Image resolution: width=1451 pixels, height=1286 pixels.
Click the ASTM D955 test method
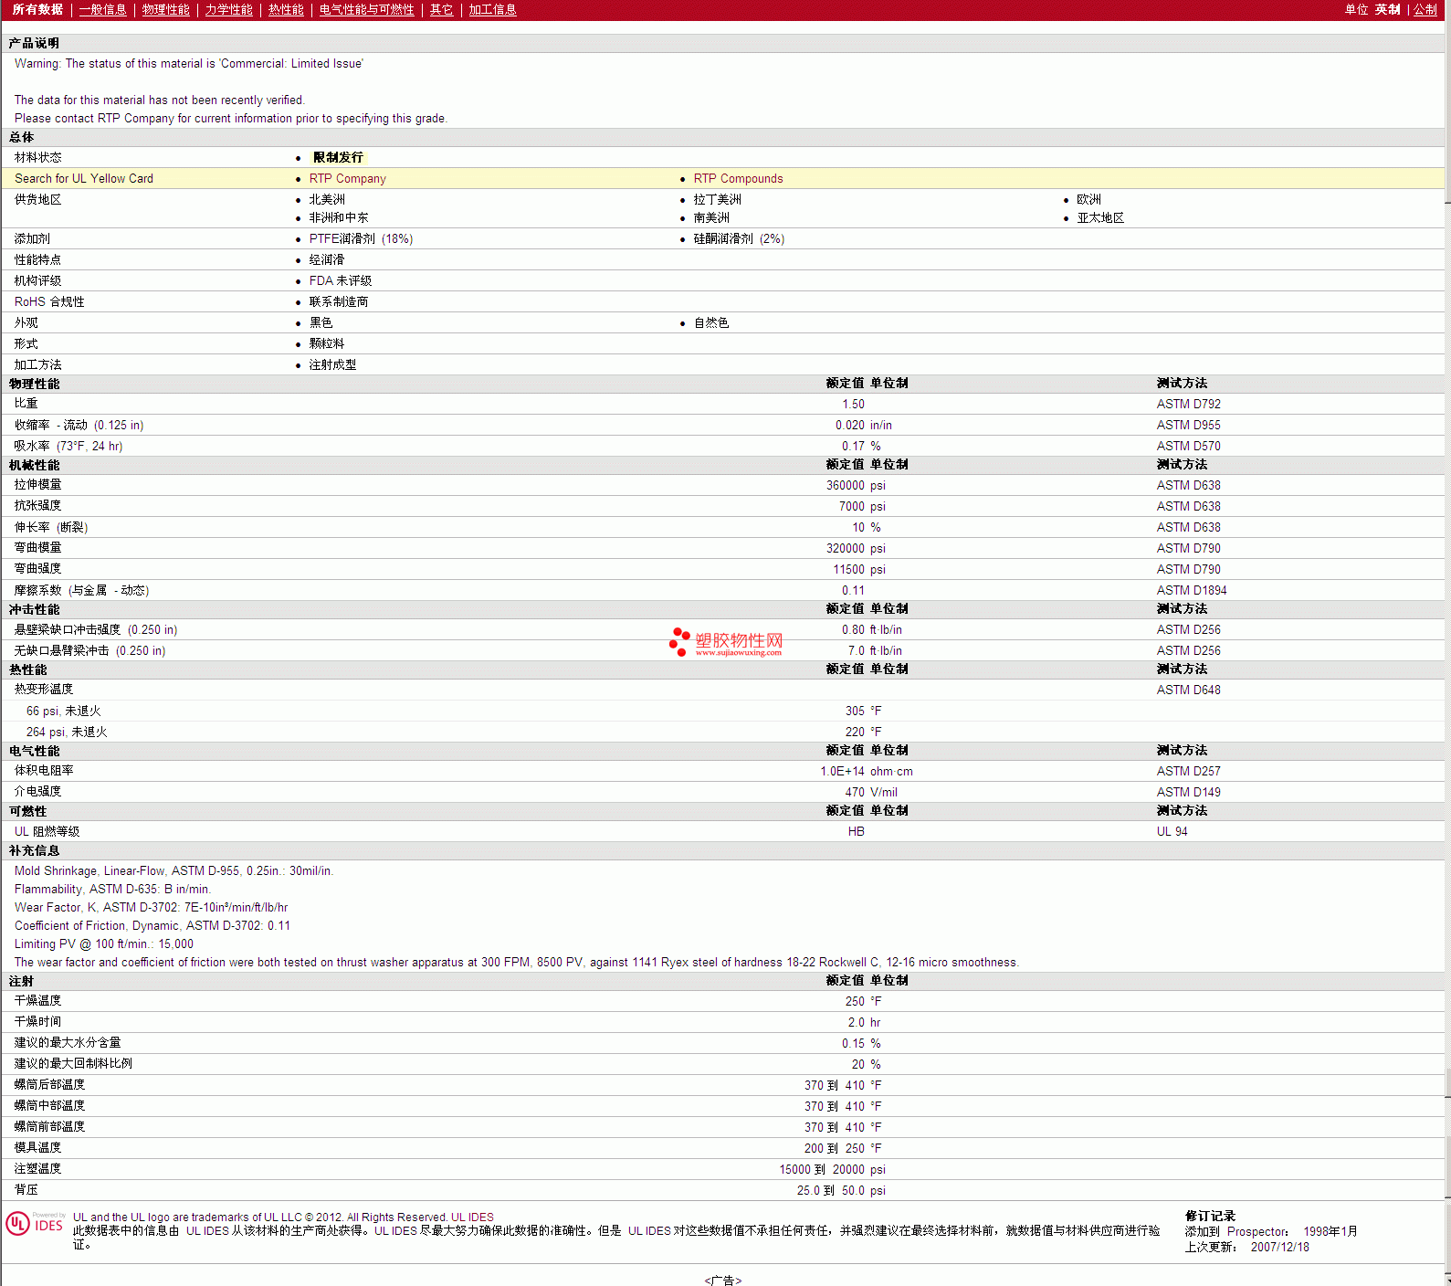pos(1189,426)
